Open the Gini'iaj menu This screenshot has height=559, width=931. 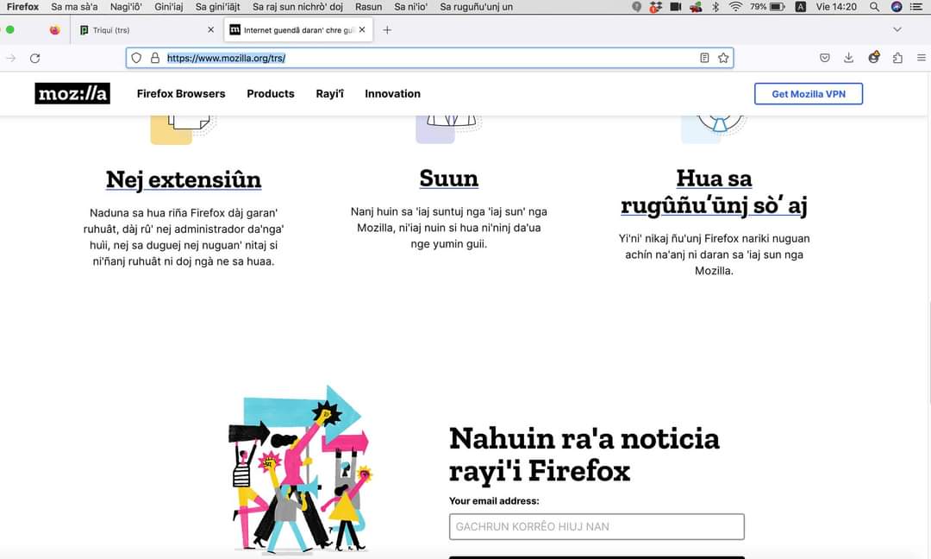coord(169,7)
